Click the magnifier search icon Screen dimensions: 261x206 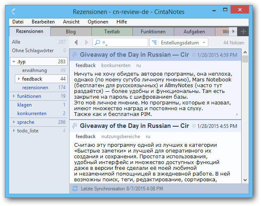pos(97,43)
